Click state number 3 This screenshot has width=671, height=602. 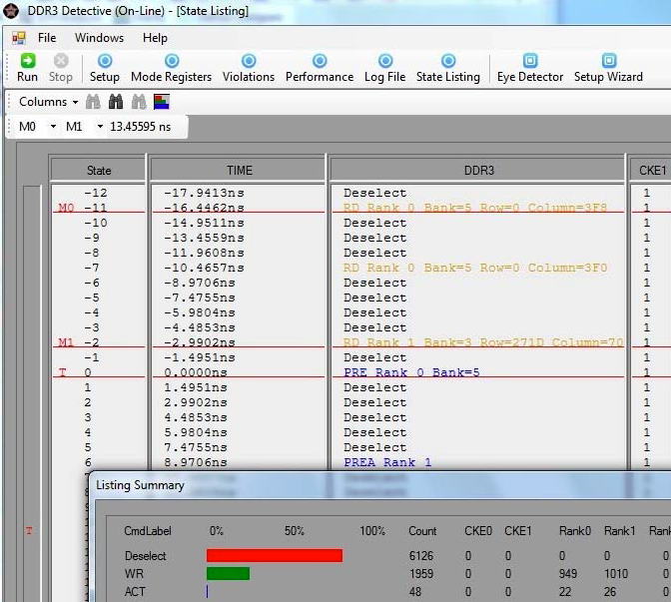tap(88, 417)
